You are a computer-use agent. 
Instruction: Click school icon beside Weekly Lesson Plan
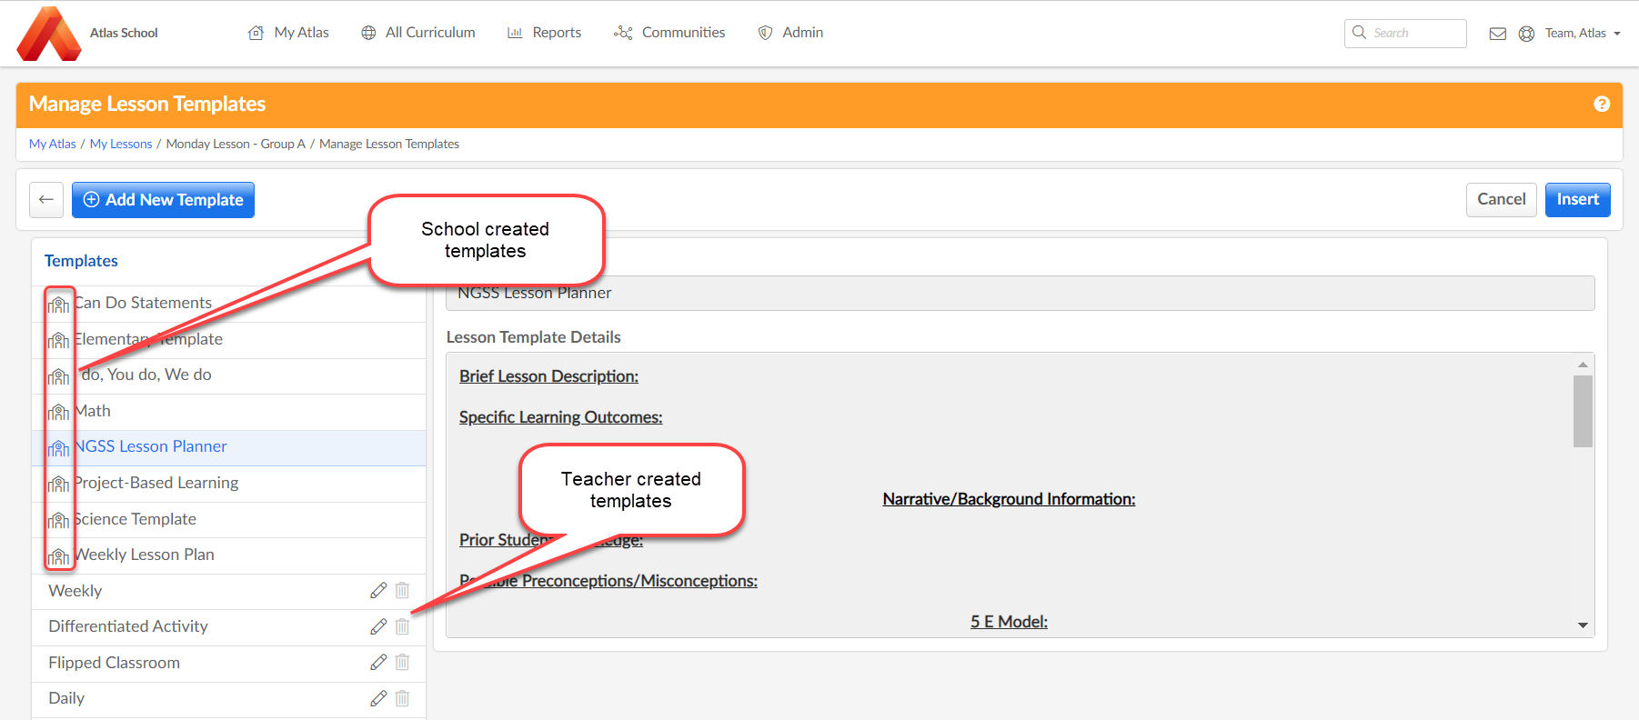click(x=59, y=555)
